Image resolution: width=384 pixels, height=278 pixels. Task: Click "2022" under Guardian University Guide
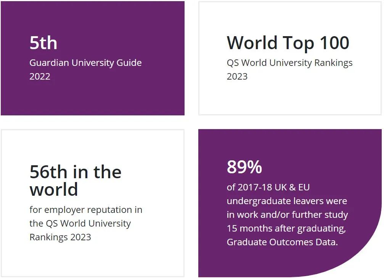click(x=40, y=77)
